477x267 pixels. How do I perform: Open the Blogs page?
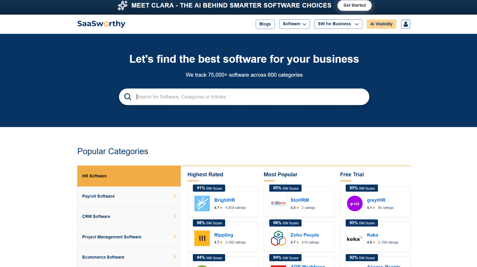[x=265, y=24]
